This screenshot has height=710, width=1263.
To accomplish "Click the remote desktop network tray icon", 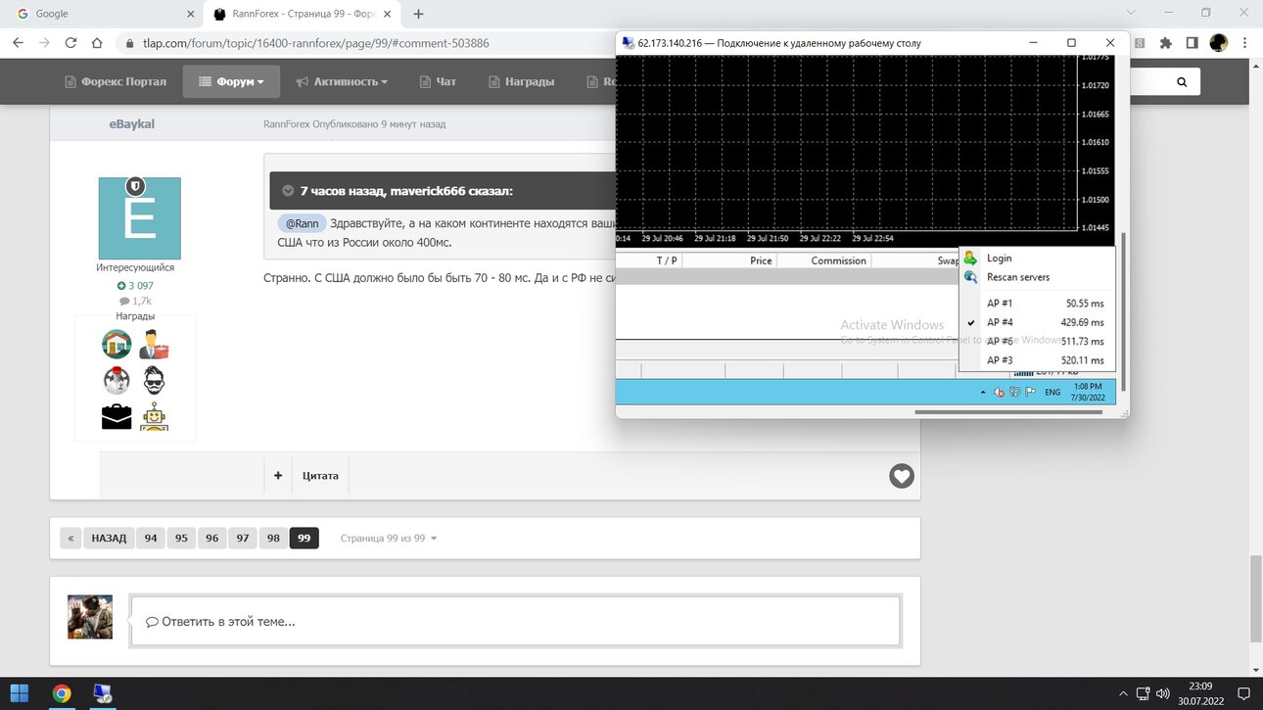I will click(1015, 392).
